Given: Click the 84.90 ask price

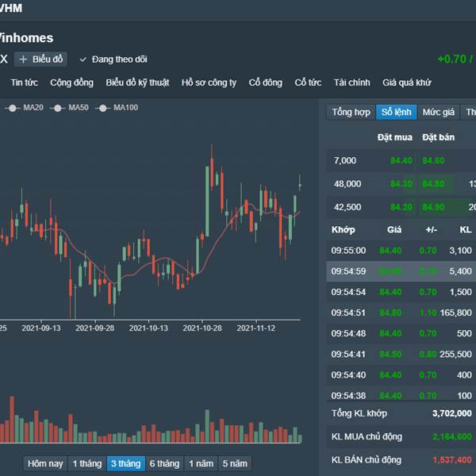Looking at the screenshot, I should click(x=433, y=207).
